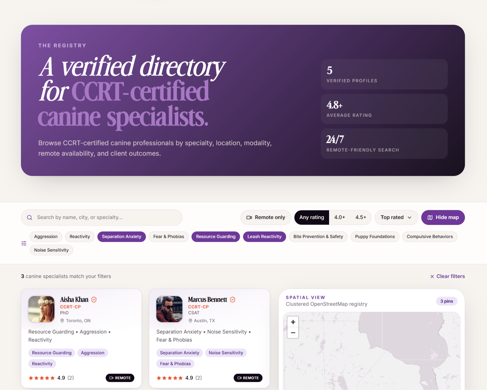The width and height of the screenshot is (487, 390).
Task: Click Aisha Khan's profile photo
Action: pyautogui.click(x=41, y=309)
